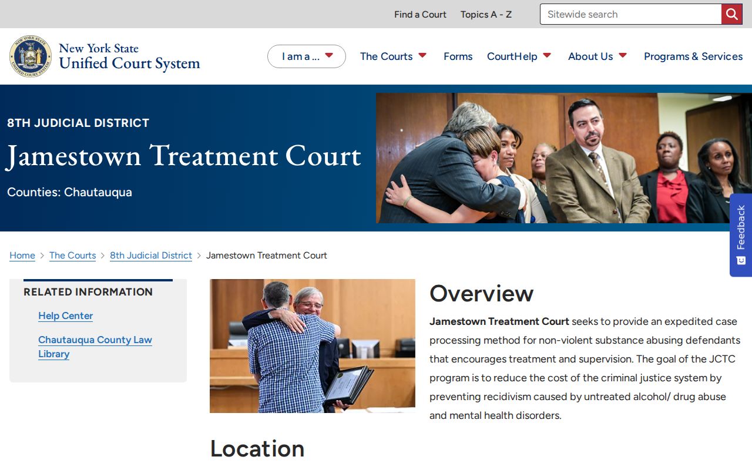Screen dimensions: 752x470
Task: Click the Related Information sidebar heading
Action: (x=88, y=292)
